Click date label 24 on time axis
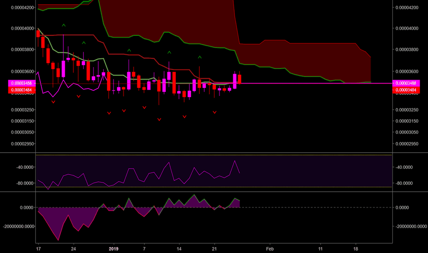 pos(73,249)
